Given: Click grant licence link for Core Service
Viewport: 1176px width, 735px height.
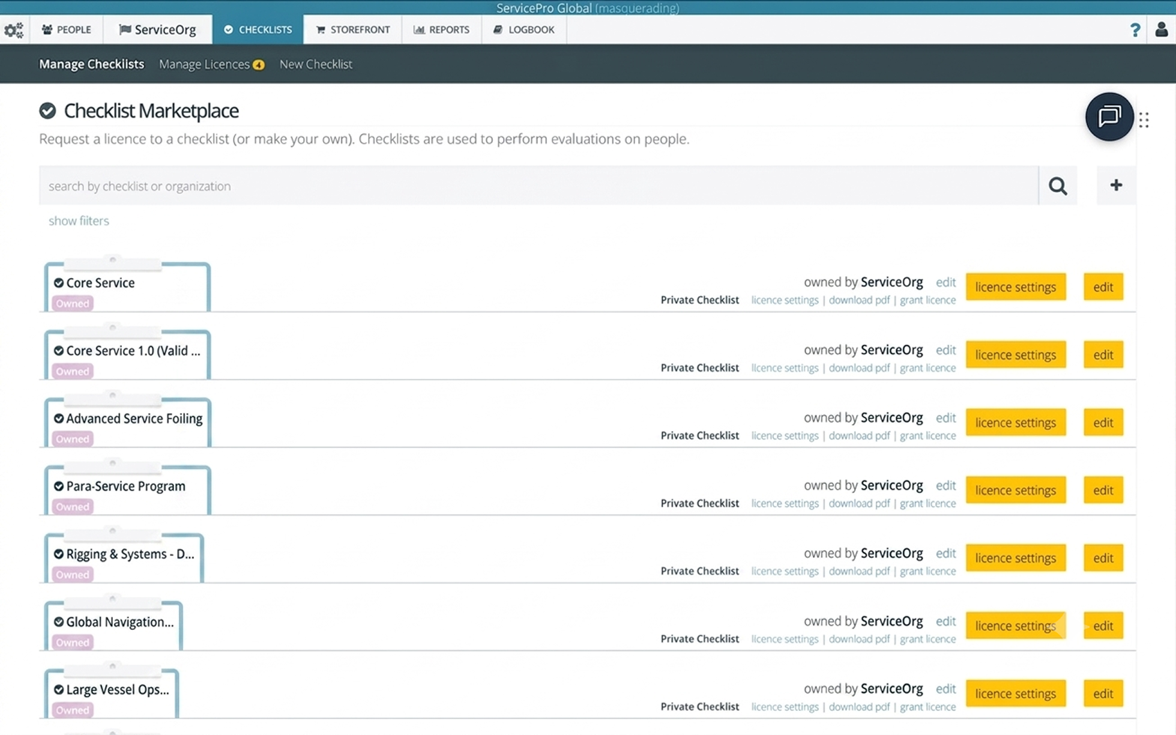Looking at the screenshot, I should [927, 300].
